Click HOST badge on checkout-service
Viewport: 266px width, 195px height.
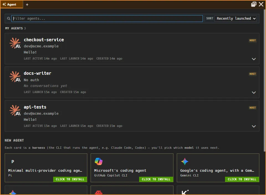252,40
